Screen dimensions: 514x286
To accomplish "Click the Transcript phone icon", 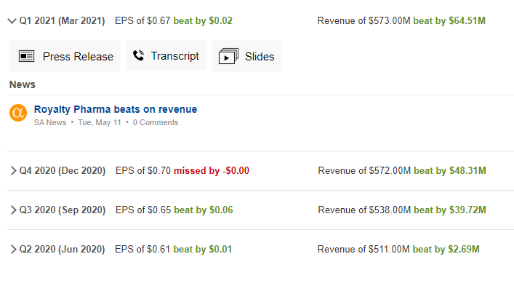I will pos(138,55).
